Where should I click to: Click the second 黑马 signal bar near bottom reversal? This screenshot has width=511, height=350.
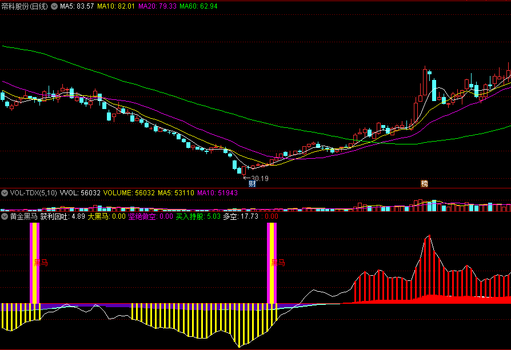pyautogui.click(x=272, y=263)
